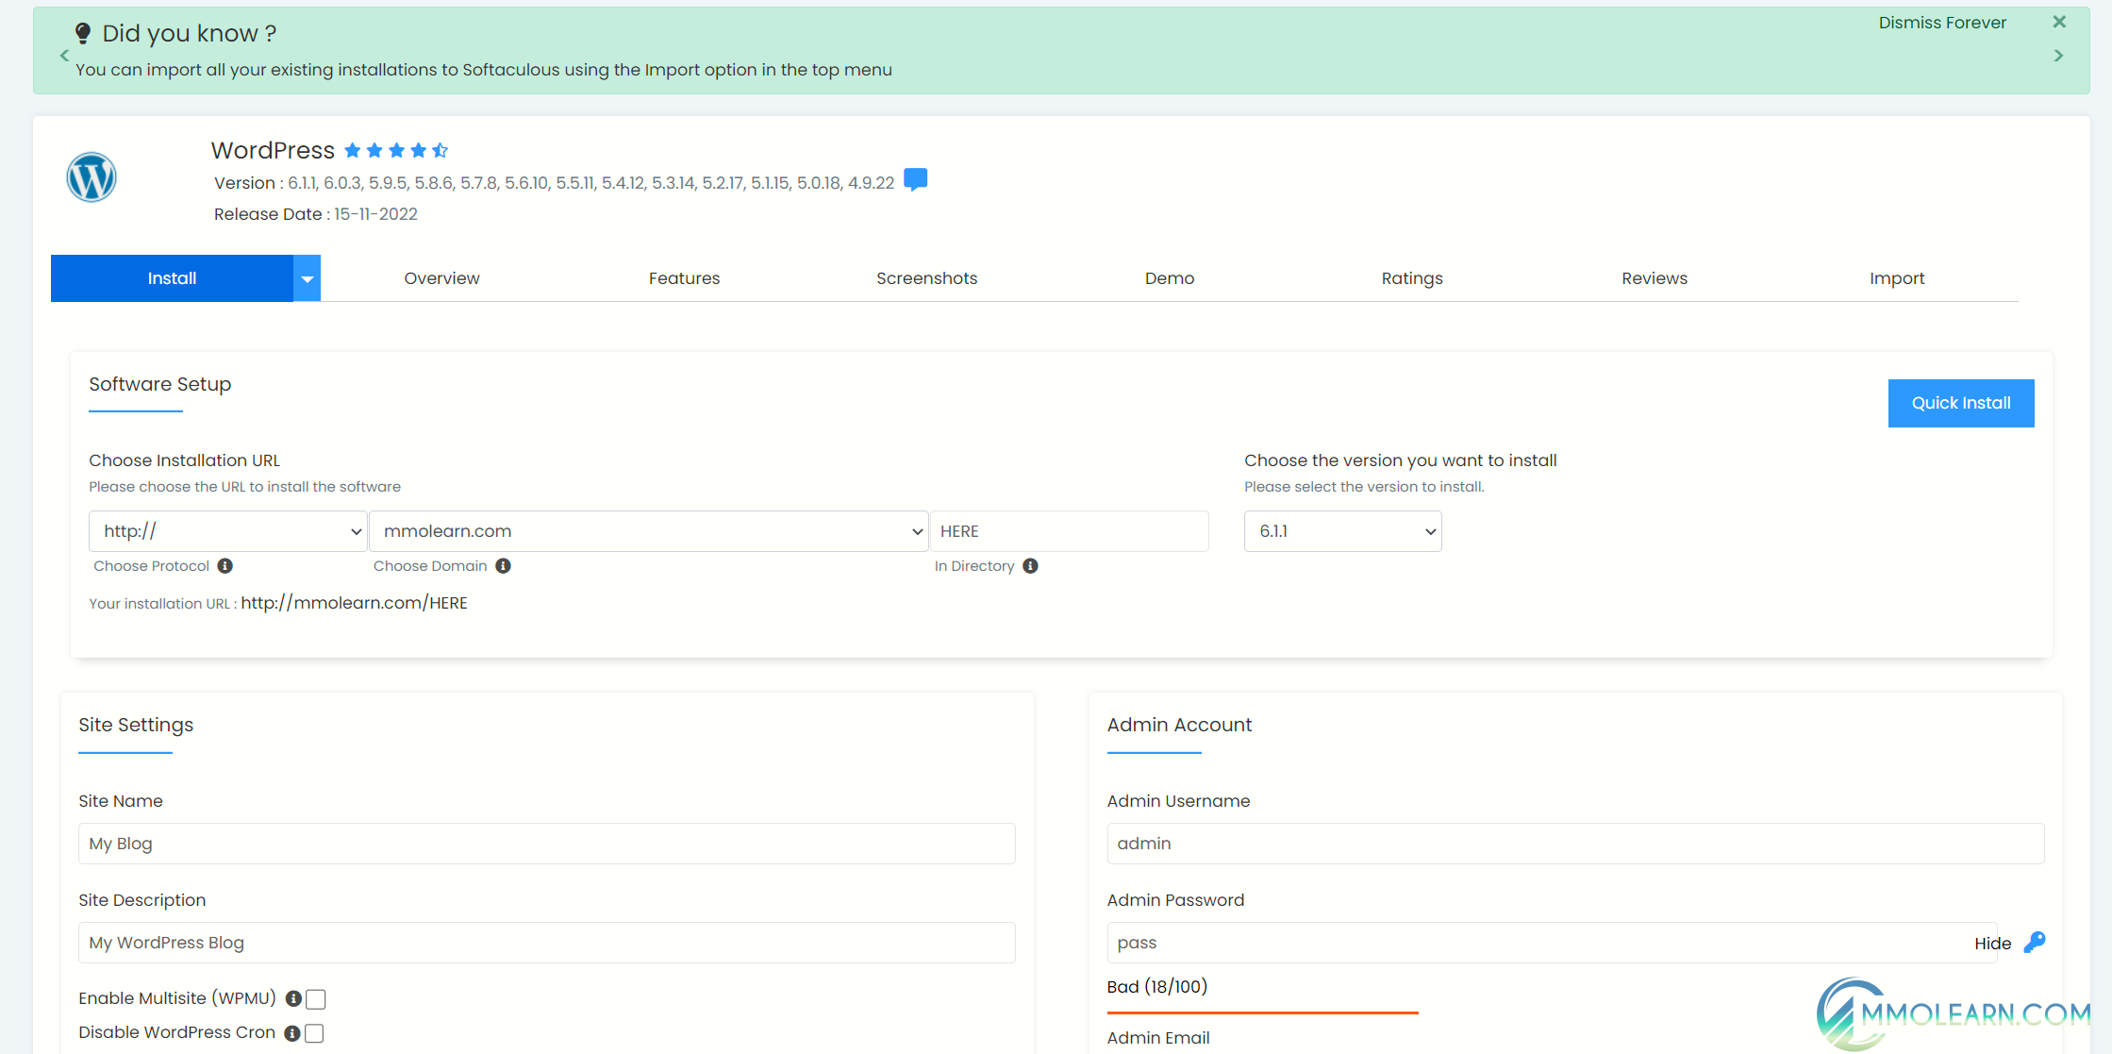Image resolution: width=2112 pixels, height=1054 pixels.
Task: Open the 6.1.1 version dropdown
Action: point(1342,531)
